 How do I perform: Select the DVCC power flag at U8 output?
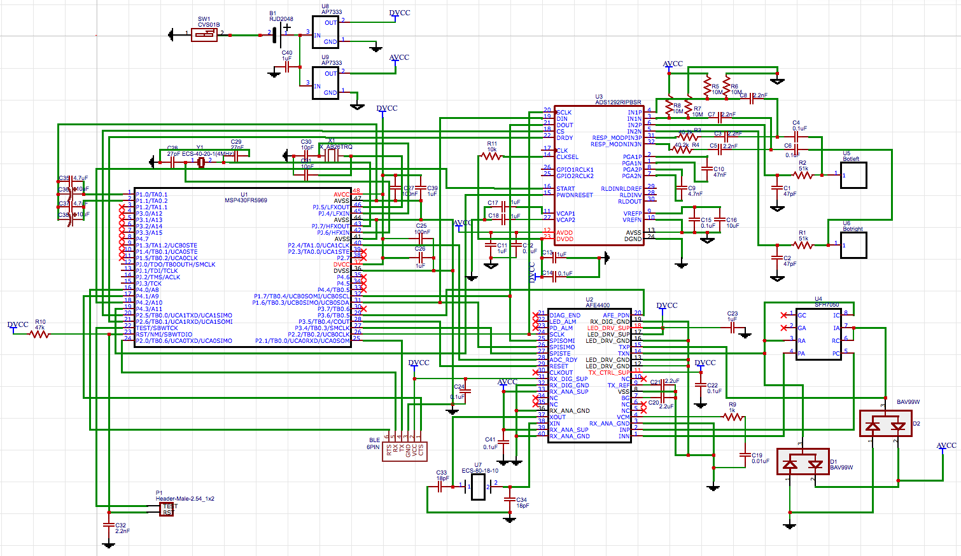pyautogui.click(x=399, y=15)
